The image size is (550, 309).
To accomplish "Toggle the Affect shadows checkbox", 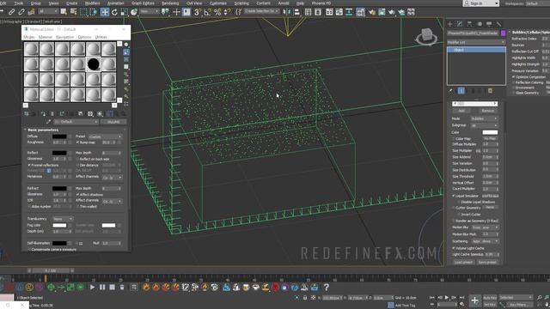I will (78, 195).
